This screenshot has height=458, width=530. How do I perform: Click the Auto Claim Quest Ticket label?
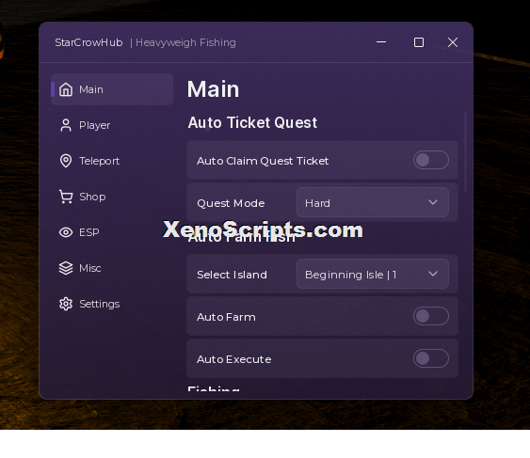pyautogui.click(x=263, y=161)
